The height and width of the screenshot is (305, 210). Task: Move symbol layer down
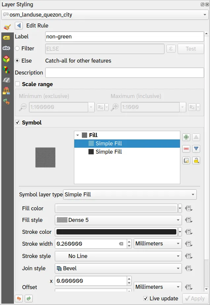click(196, 149)
